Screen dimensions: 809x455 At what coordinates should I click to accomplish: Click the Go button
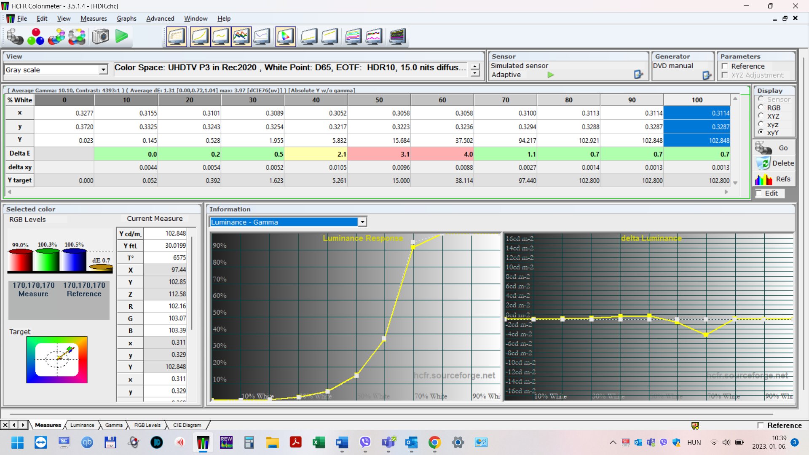[x=774, y=148]
